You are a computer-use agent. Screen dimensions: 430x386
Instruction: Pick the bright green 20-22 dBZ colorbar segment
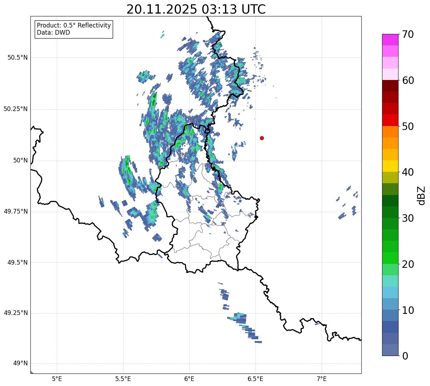click(390, 258)
